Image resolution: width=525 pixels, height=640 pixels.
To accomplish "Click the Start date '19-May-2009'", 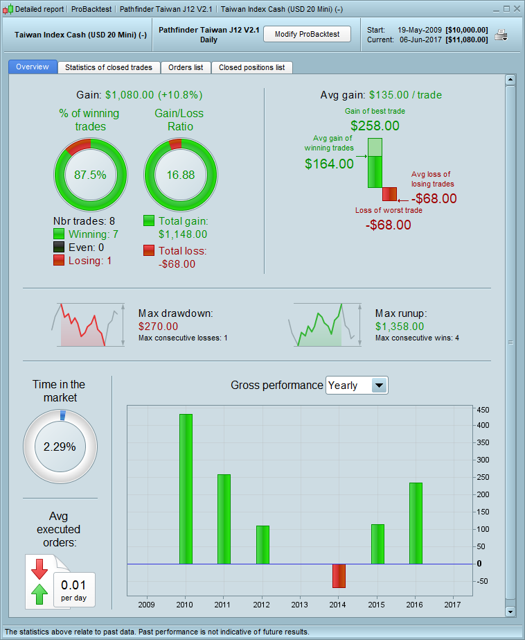I will [420, 30].
